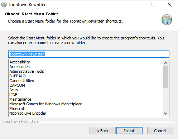Image resolution: width=178 pixels, height=139 pixels.
Task: Select the Accessories folder
Action: 20,67
